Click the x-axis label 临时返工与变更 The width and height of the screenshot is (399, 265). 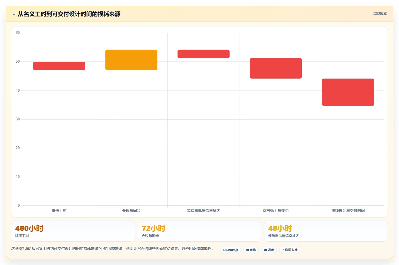(276, 211)
